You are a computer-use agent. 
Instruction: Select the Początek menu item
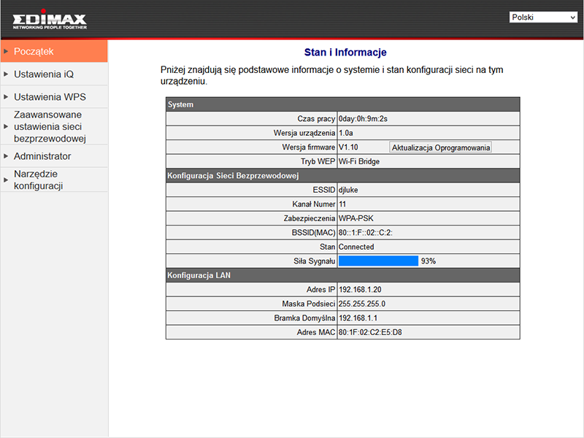pyautogui.click(x=34, y=51)
